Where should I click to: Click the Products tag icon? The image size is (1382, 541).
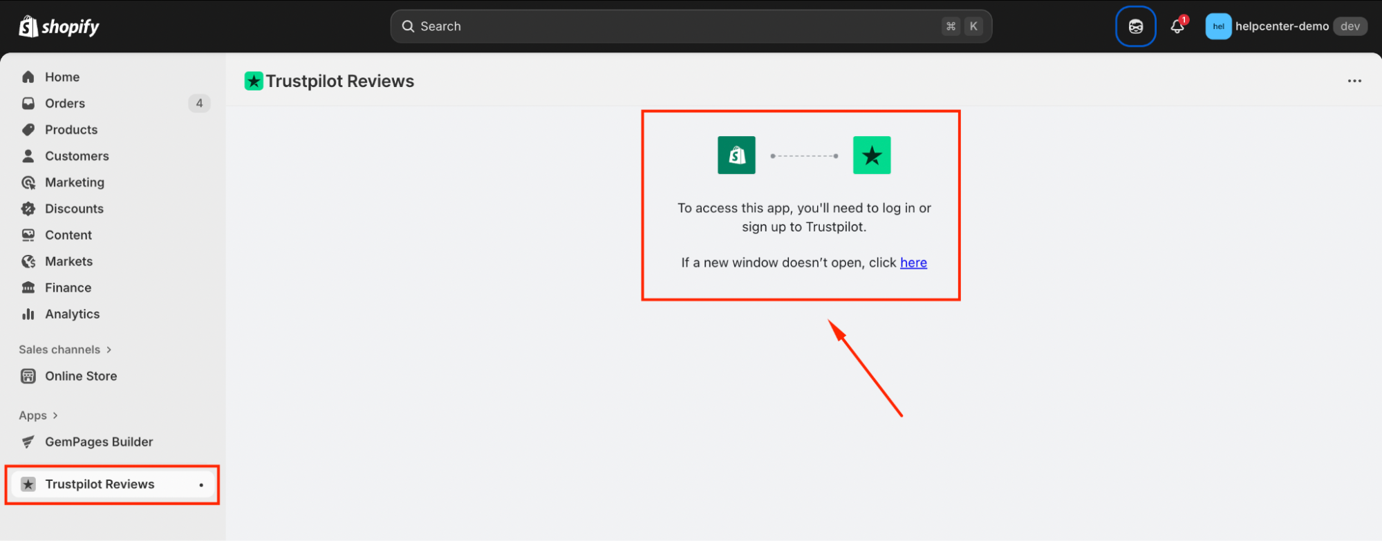click(x=28, y=130)
